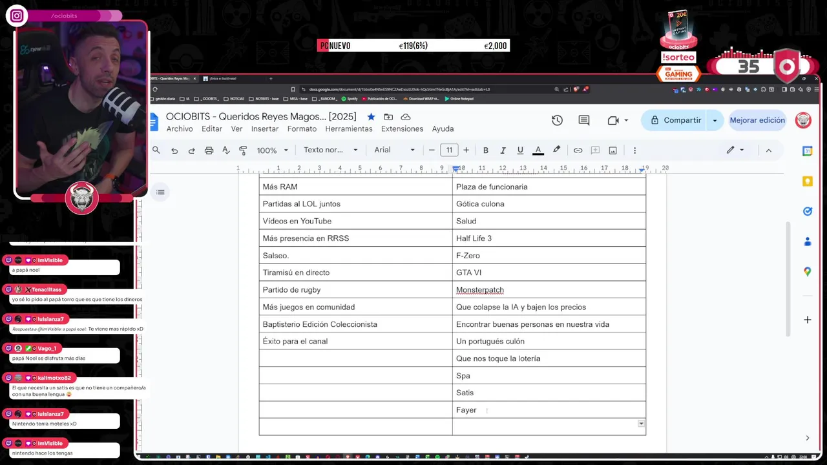Open Google Keep in the side panel
The height and width of the screenshot is (465, 827).
(x=807, y=181)
